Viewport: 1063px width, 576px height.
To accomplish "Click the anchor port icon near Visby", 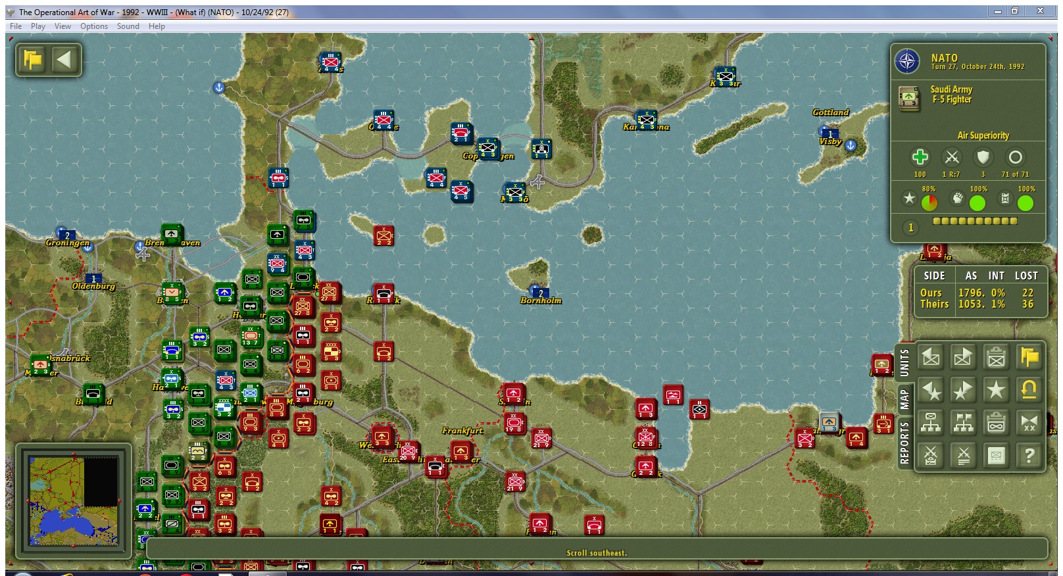I will [x=851, y=145].
